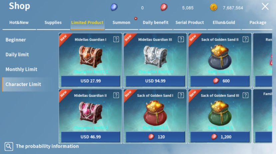Show info for Sack of Golden Sand II
The image size is (276, 154).
pos(245,39)
